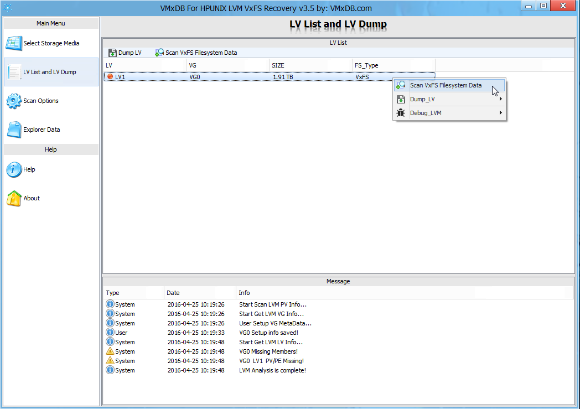Open Explorer Data page
Screen dimensions: 580x409
[x=51, y=130]
